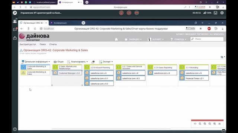Viewport: 238px width, 133px height.
Task: Click inner browser downloads arrow icon
Action: click(x=222, y=29)
